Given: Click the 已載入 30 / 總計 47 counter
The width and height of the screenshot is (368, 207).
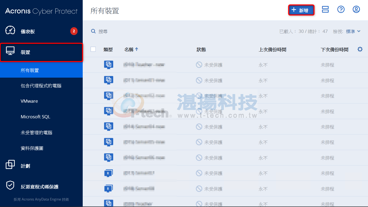Looking at the screenshot, I should click(303, 32).
